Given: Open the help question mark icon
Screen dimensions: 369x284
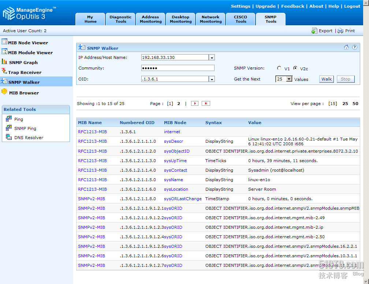Looking at the screenshot, I should [x=354, y=47].
